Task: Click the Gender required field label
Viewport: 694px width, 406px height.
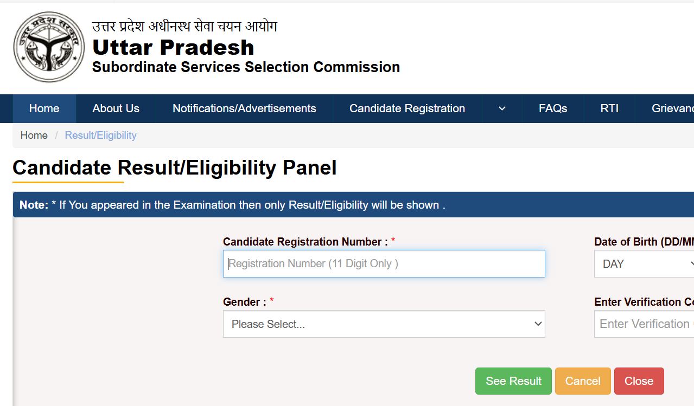Action: tap(245, 301)
